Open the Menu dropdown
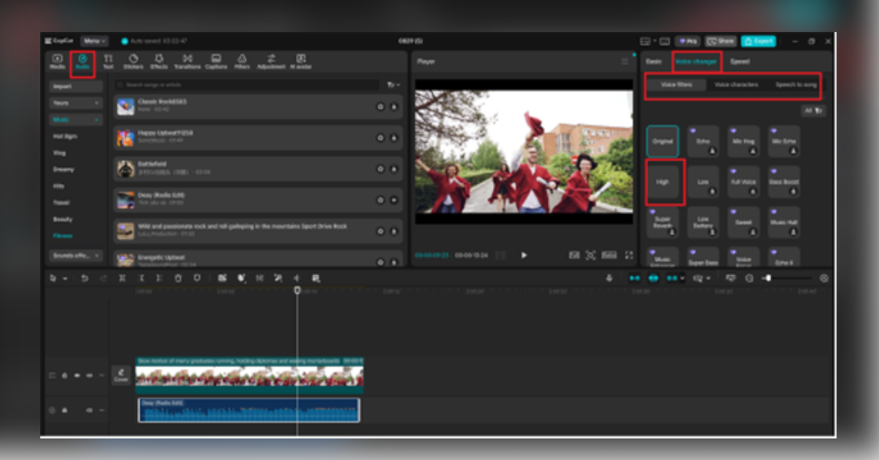 94,41
